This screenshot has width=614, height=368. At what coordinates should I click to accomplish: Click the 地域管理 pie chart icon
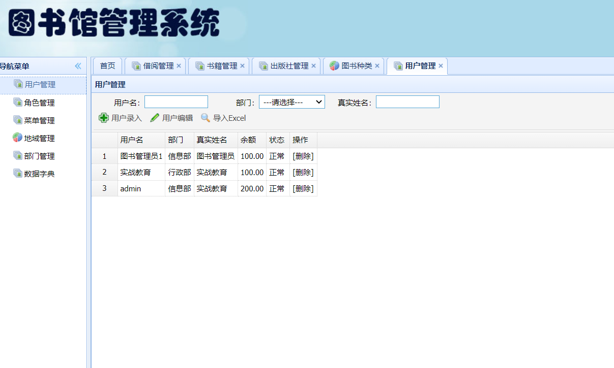click(18, 138)
